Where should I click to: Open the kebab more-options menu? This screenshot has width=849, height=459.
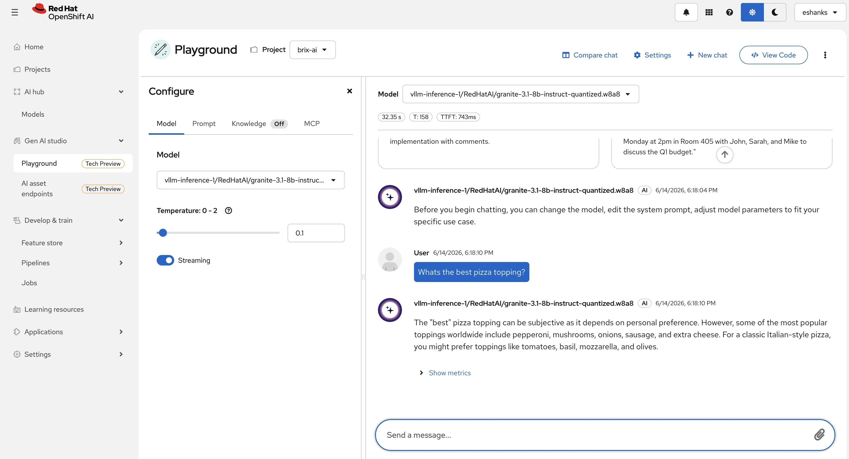click(825, 55)
